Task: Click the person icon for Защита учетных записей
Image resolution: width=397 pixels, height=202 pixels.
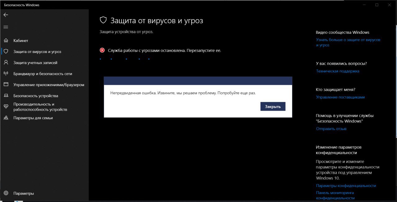Action: (x=6, y=63)
